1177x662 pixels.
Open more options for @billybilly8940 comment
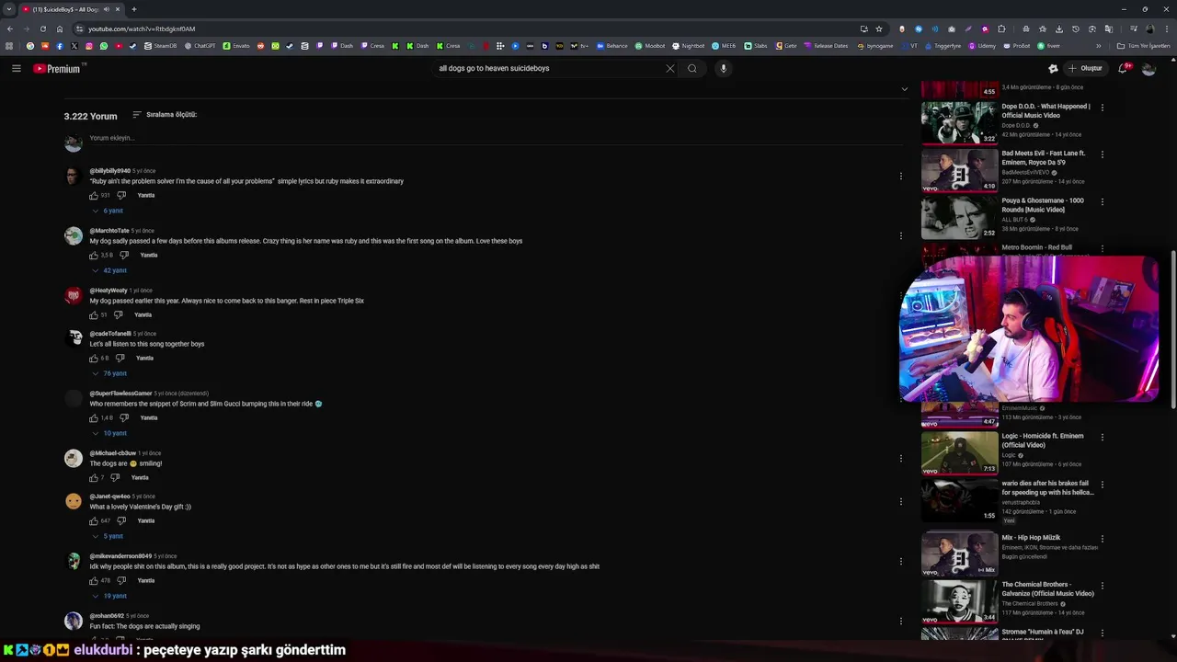tap(900, 176)
